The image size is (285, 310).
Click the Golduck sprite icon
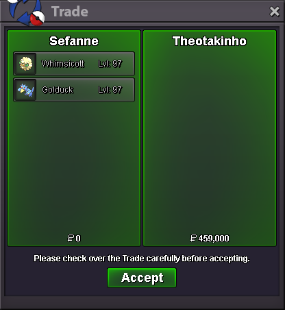pos(26,90)
